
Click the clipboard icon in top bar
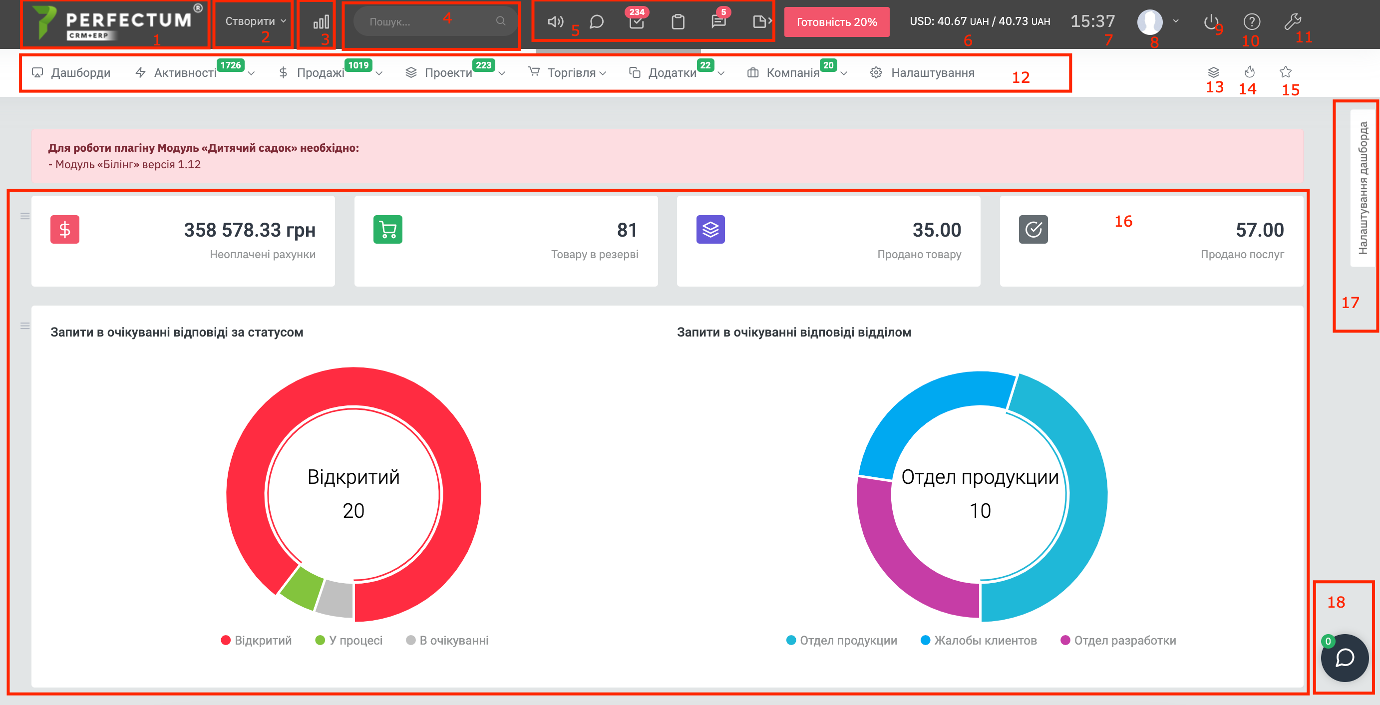pyautogui.click(x=678, y=22)
